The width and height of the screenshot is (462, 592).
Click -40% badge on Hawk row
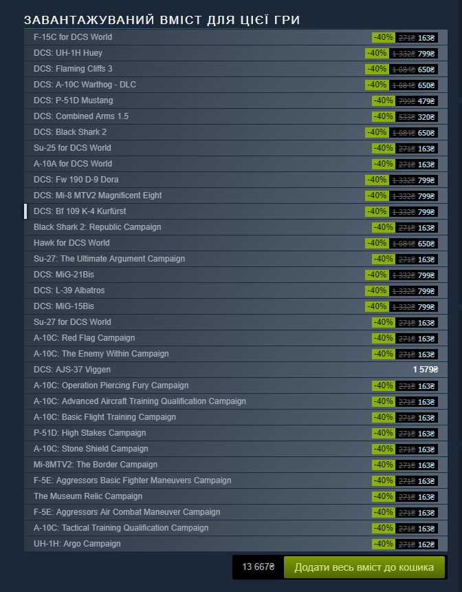377,244
